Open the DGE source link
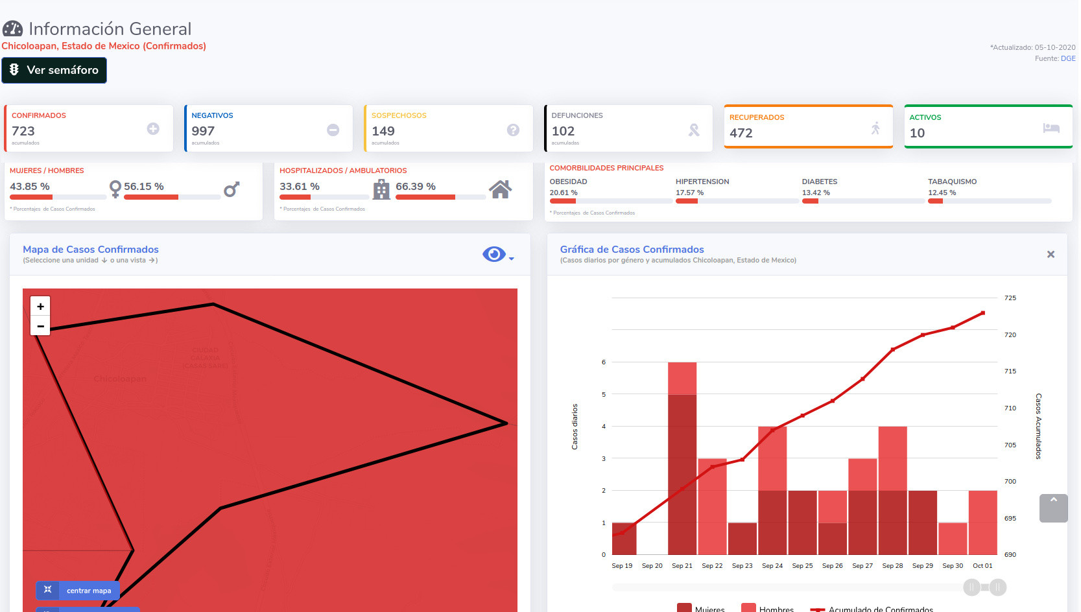 tap(1068, 58)
